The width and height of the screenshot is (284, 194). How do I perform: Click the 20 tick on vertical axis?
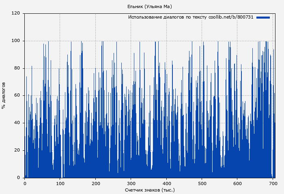17,150
